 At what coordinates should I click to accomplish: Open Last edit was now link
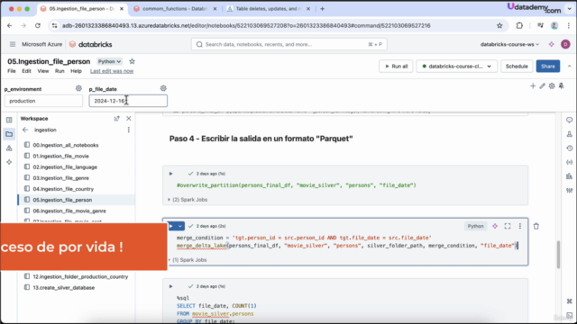click(x=112, y=71)
